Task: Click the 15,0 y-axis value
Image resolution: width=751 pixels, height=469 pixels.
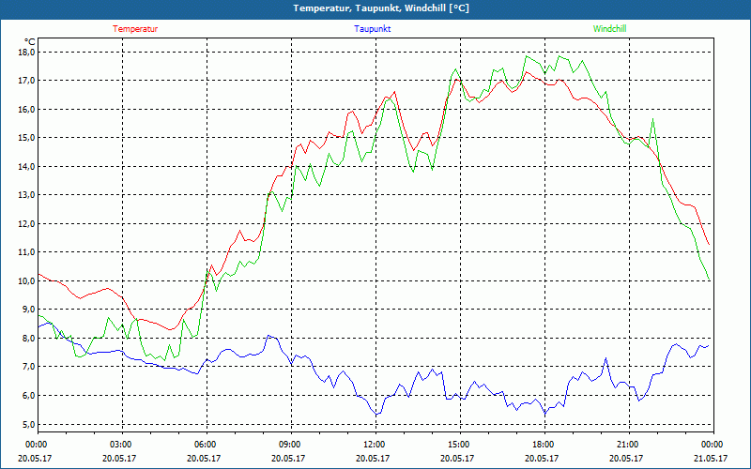Action: coord(26,138)
